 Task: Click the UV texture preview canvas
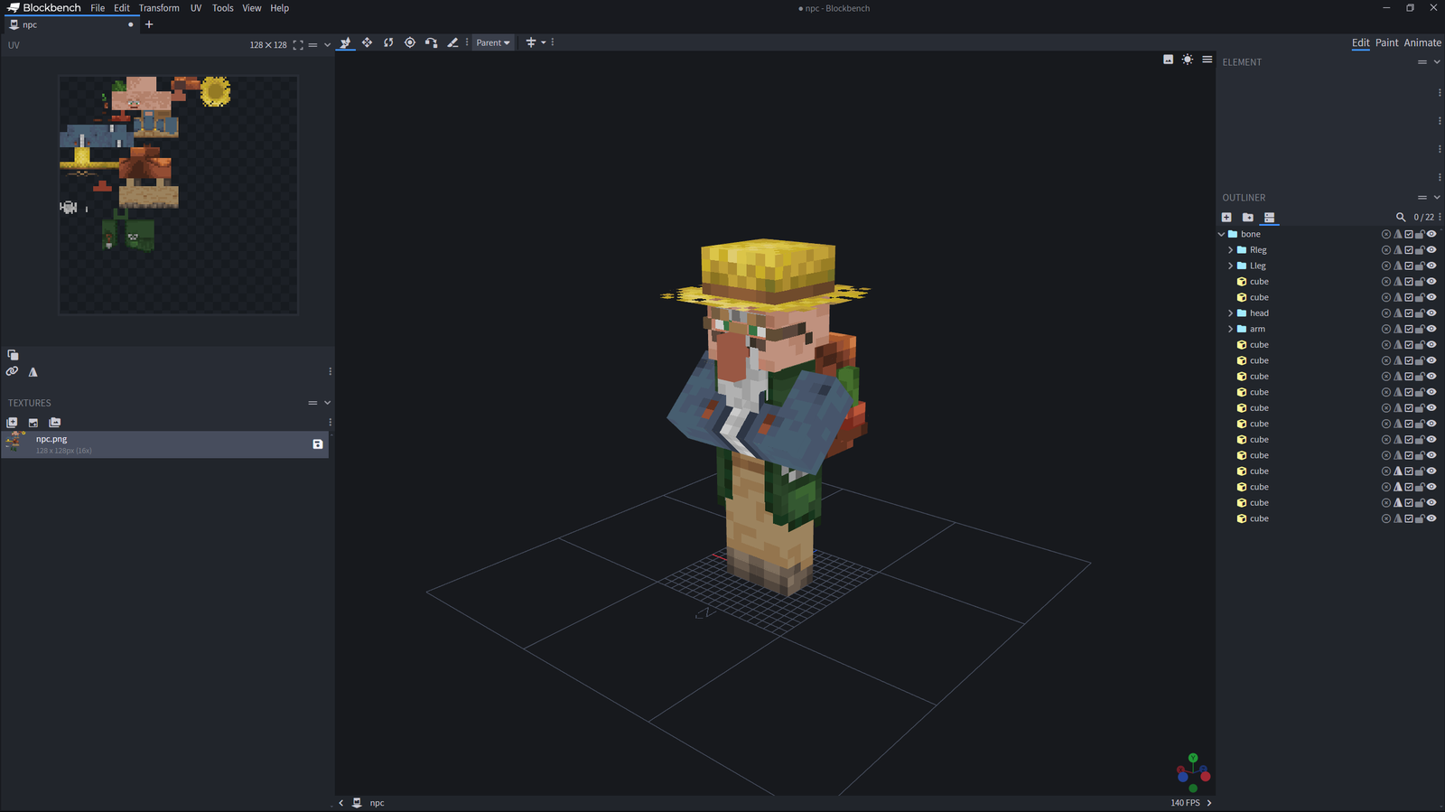pyautogui.click(x=178, y=194)
